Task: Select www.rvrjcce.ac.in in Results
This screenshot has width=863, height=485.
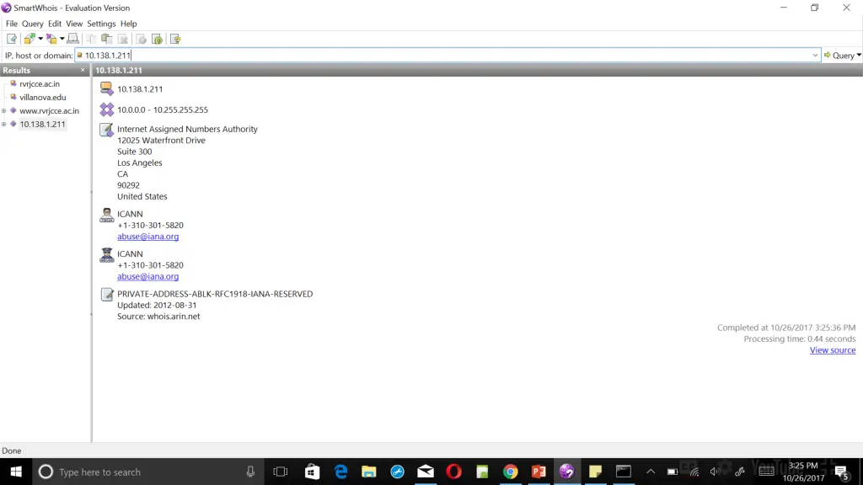Action: 50,110
